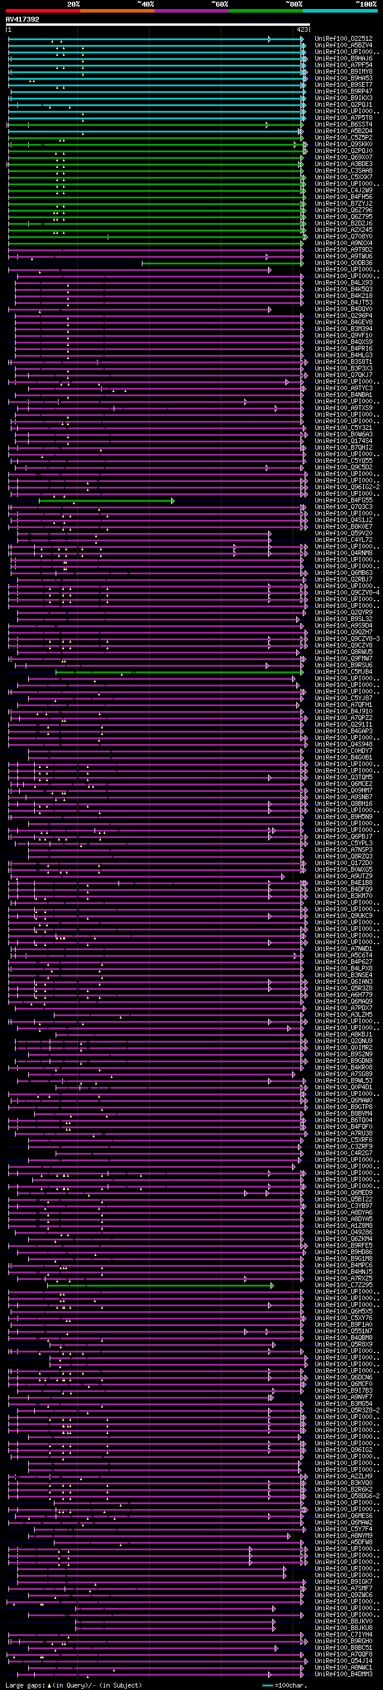
Task: Click the orange ~40% legend segment
Action: 117,11
